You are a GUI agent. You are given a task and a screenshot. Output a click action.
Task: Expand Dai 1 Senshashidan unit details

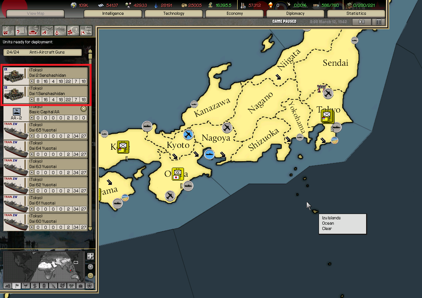[x=32, y=100]
